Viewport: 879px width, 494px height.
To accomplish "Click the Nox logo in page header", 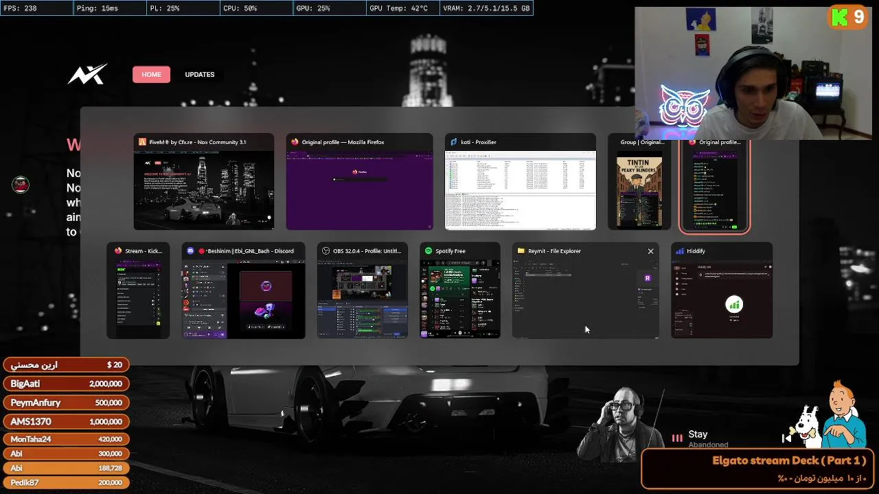I will [x=87, y=74].
